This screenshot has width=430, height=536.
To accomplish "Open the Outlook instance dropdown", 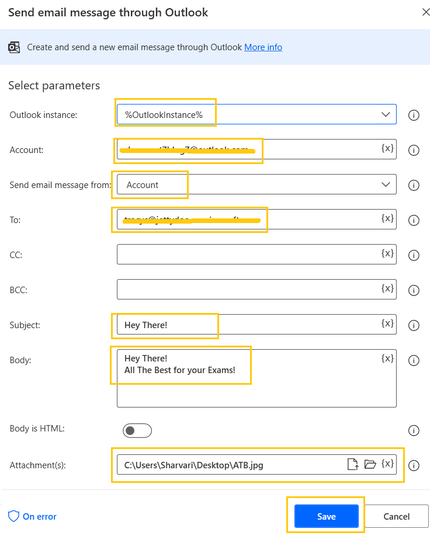I will (x=386, y=114).
